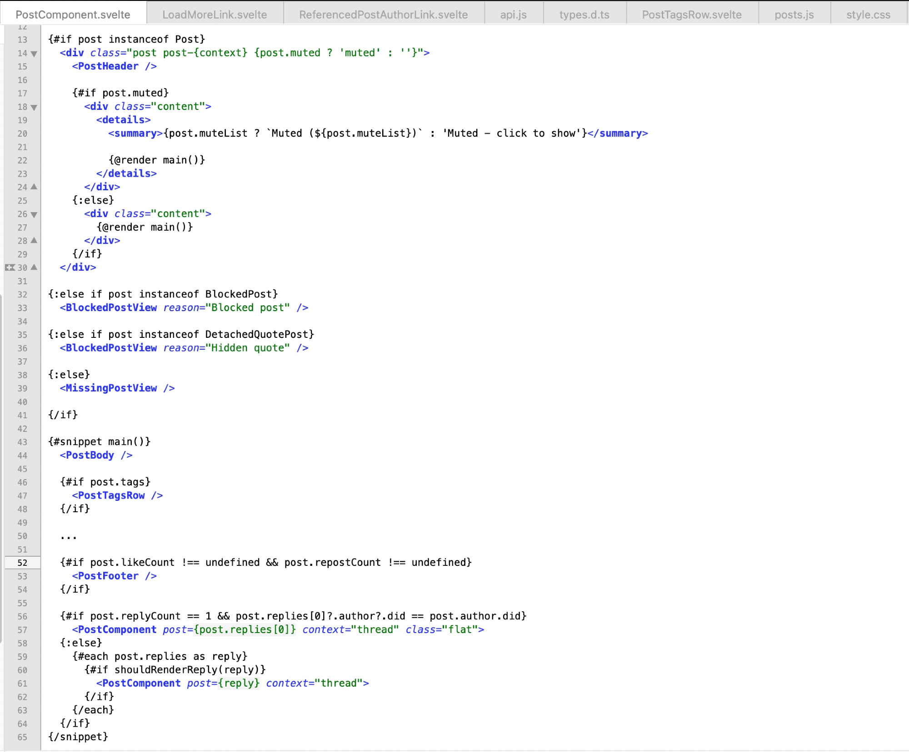The image size is (909, 752).
Task: Click the bookmark flag icon beside line 30
Action: pos(10,267)
